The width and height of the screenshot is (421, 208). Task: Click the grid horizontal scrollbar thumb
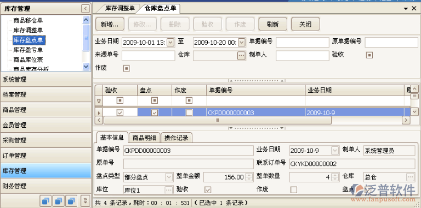[218, 120]
